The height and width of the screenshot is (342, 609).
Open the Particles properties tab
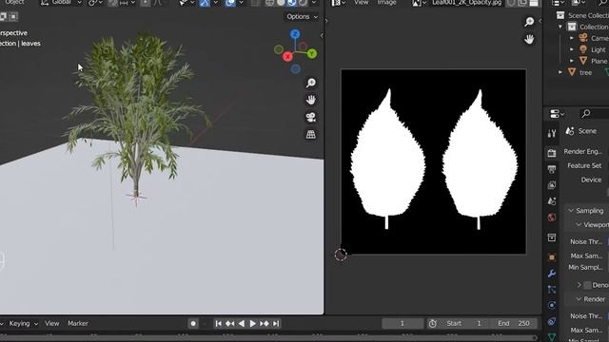coord(552,289)
